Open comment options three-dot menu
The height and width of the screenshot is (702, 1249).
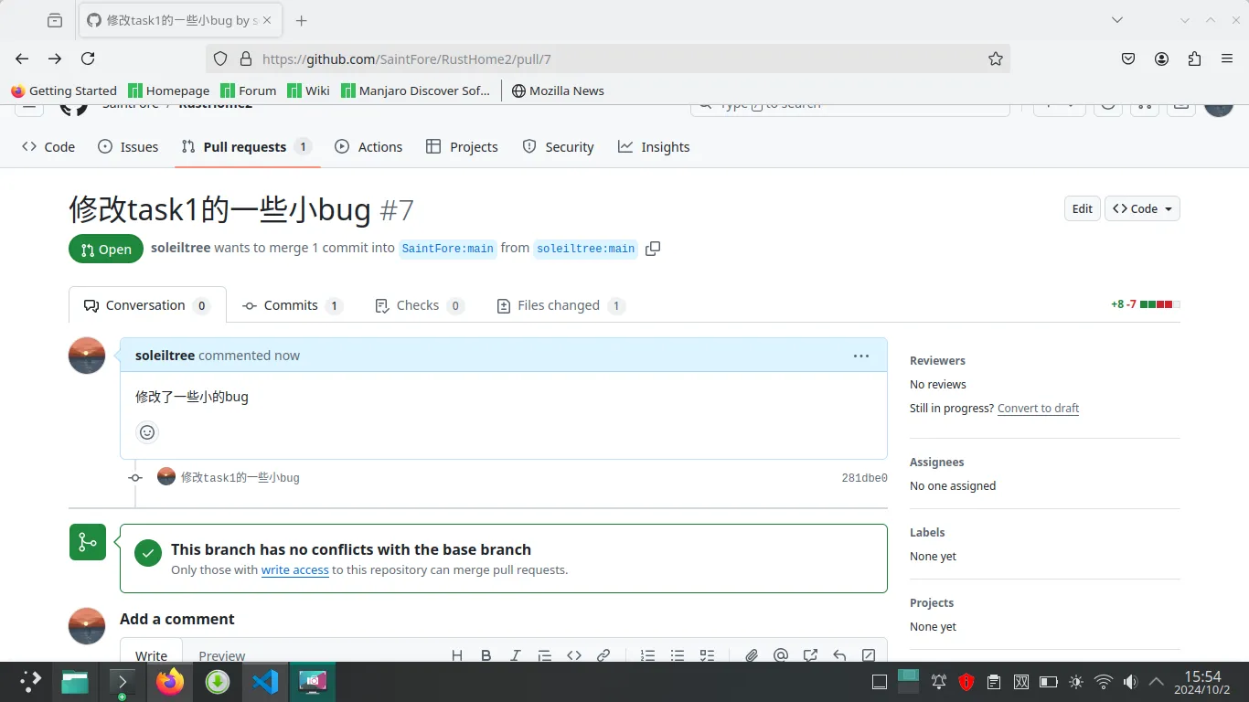860,356
